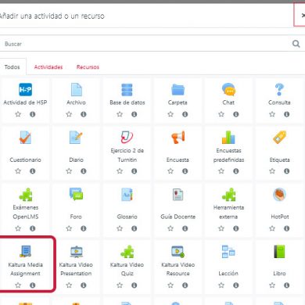Show info about Carpeta
305x305 pixels.
pyautogui.click(x=185, y=114)
